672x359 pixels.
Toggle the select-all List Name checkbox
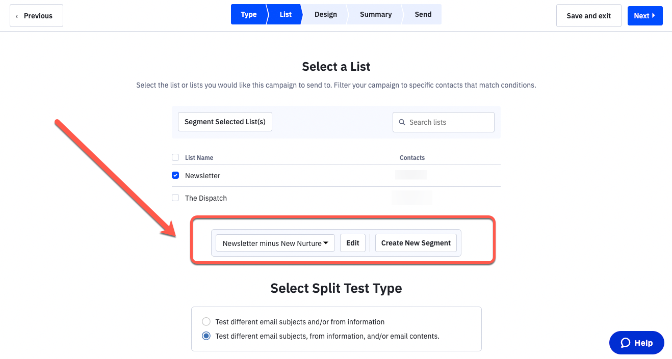175,157
